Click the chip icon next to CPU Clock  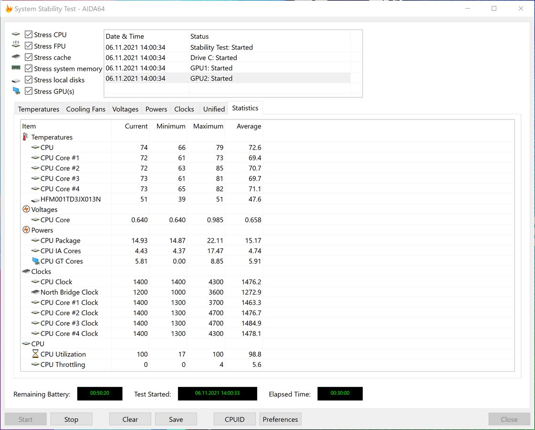35,281
